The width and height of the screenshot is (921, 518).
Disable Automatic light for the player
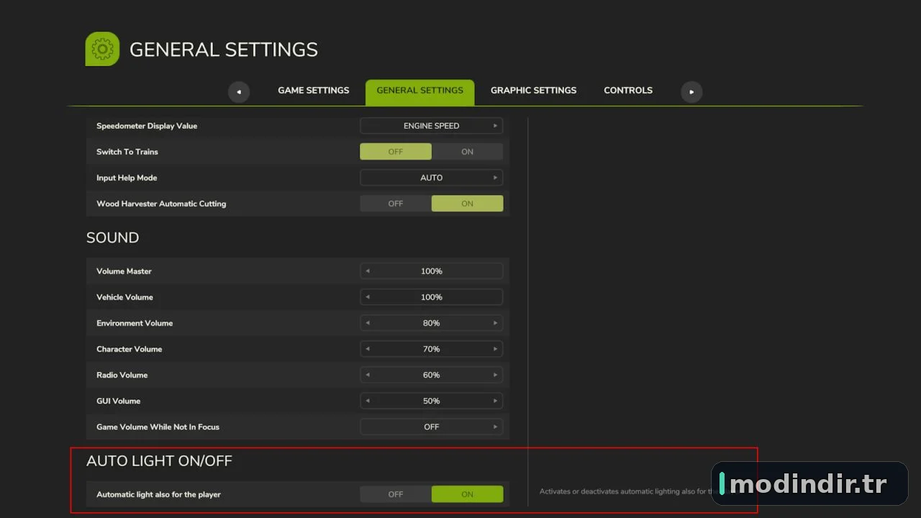point(396,494)
